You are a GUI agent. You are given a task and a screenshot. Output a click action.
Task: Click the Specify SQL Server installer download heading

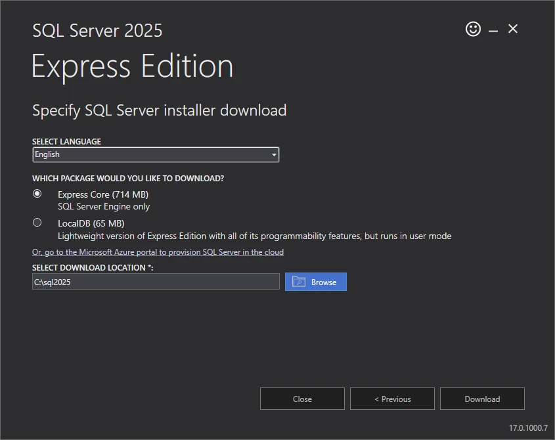tap(160, 110)
